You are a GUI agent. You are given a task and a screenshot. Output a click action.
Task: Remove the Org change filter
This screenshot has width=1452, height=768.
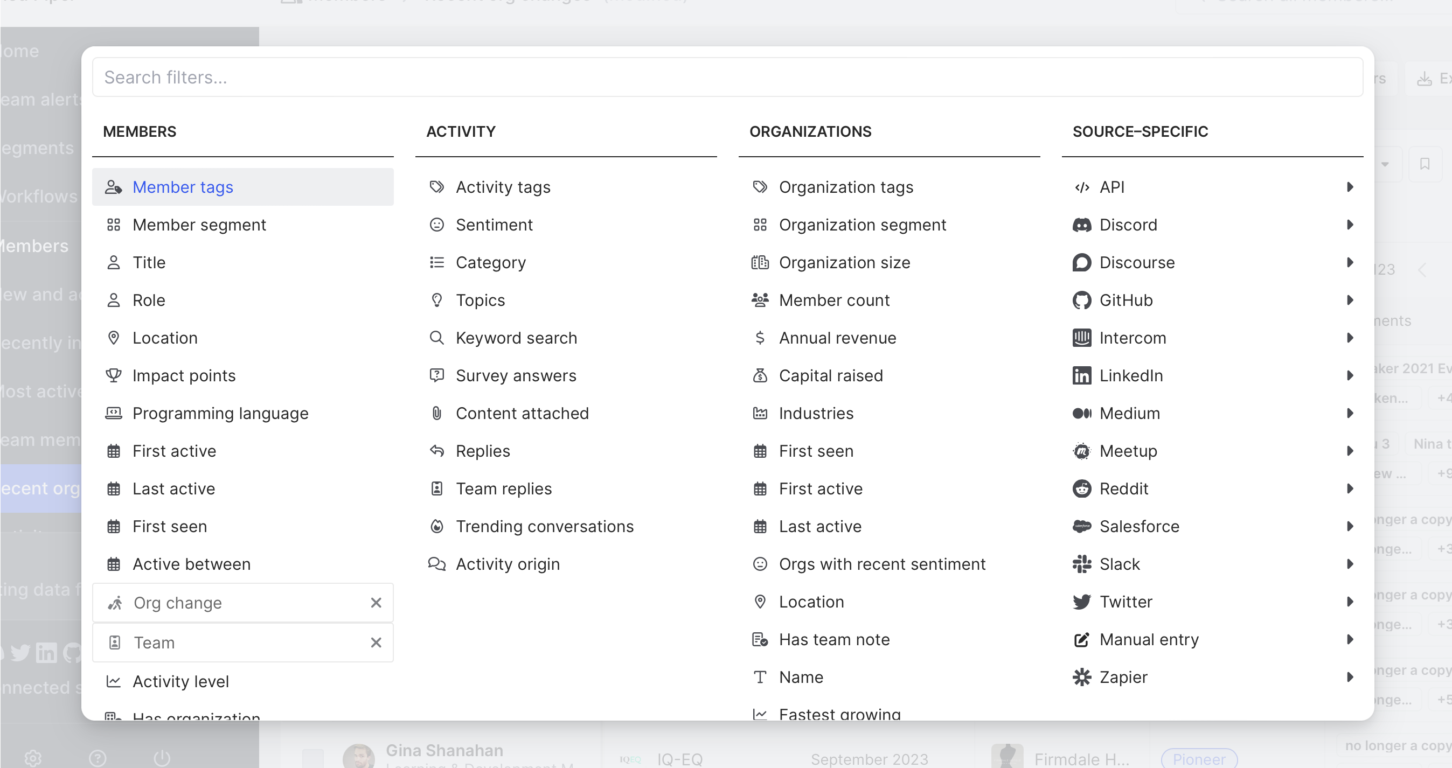point(376,603)
